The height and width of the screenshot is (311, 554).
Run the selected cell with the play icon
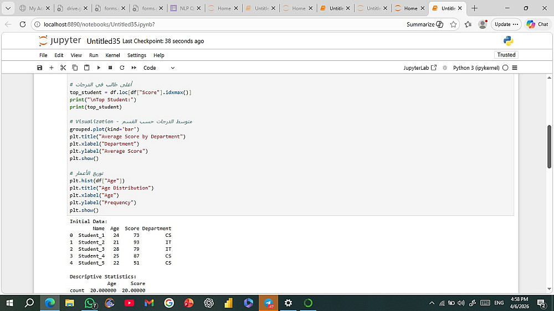point(99,68)
